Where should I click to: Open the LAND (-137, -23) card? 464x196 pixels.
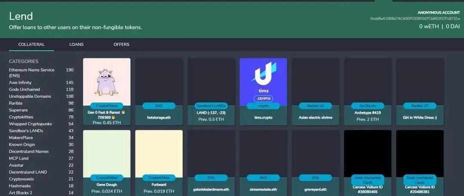pos(211,92)
